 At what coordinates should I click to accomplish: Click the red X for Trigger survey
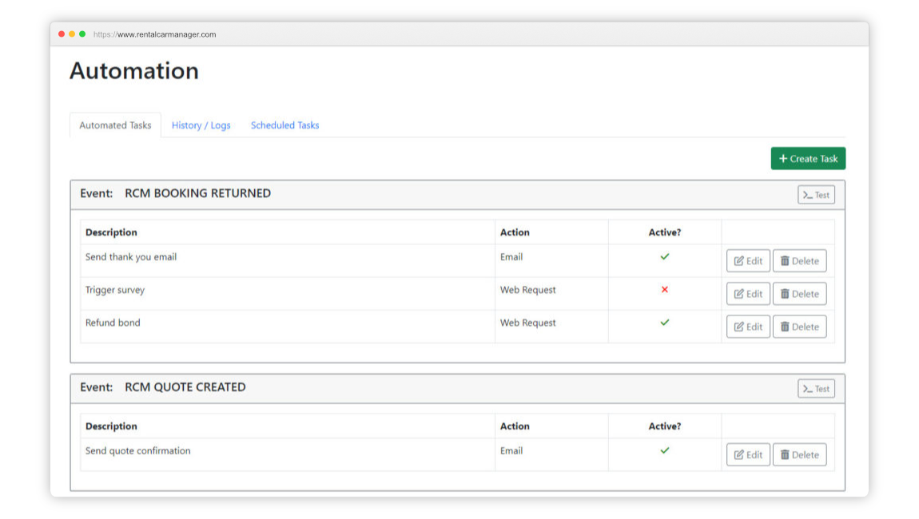(664, 290)
